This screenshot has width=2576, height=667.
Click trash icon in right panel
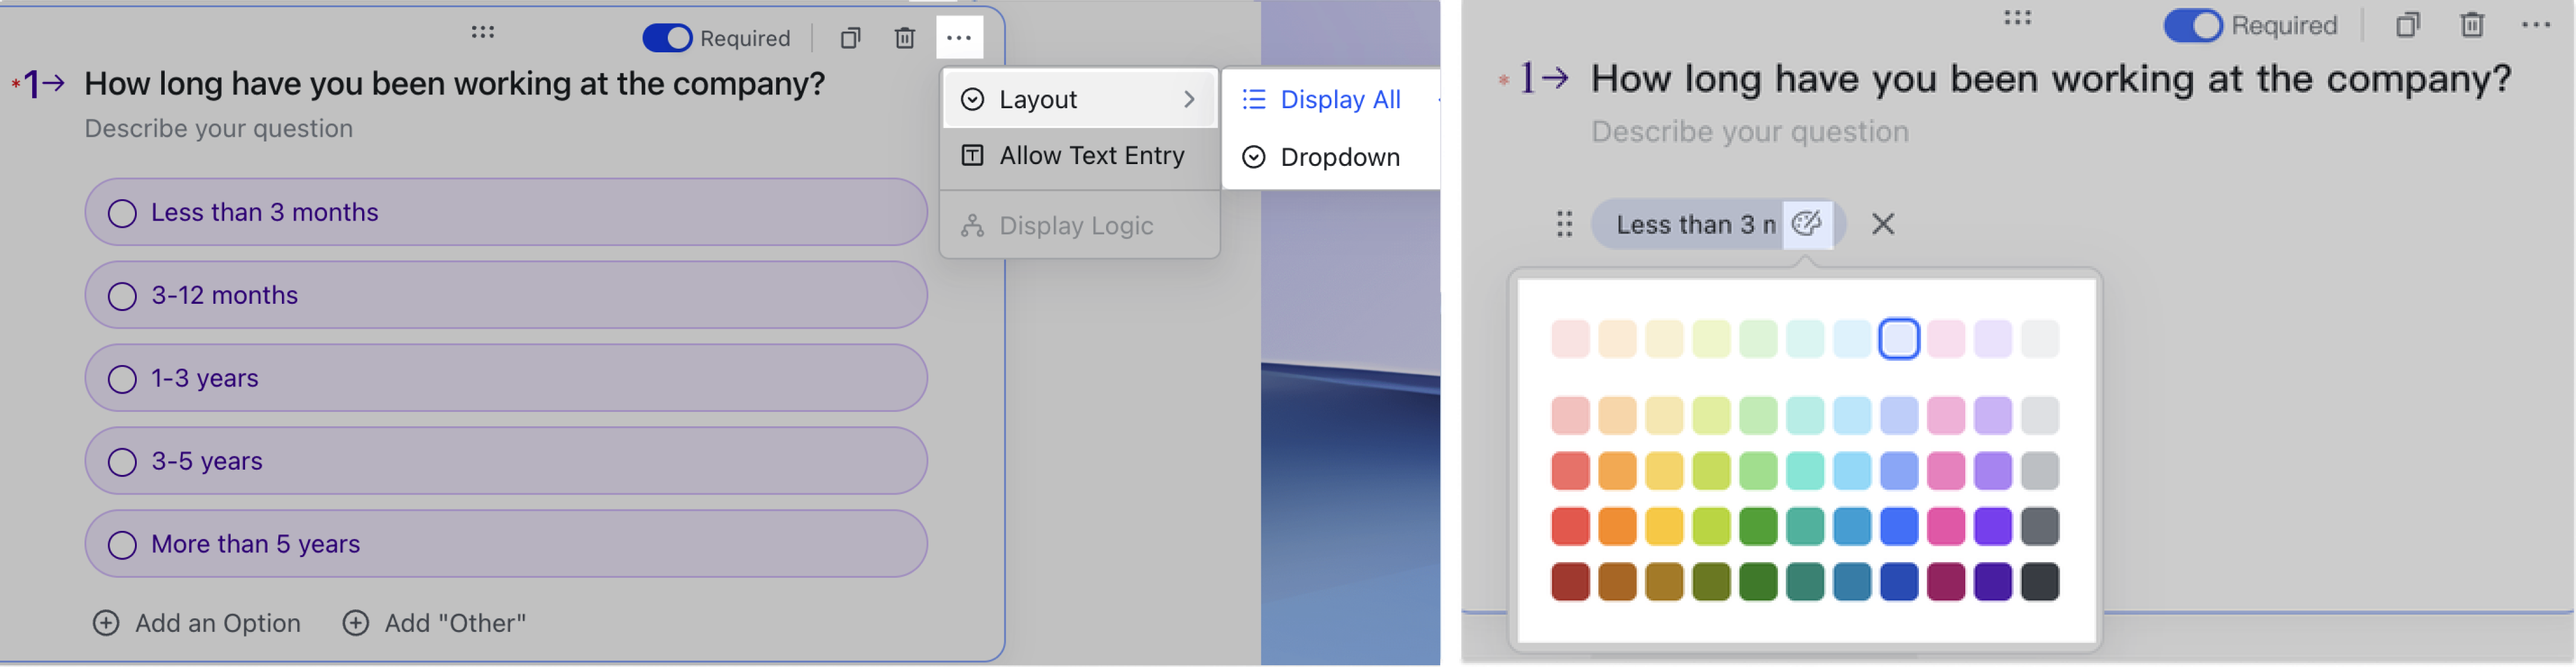click(2471, 24)
